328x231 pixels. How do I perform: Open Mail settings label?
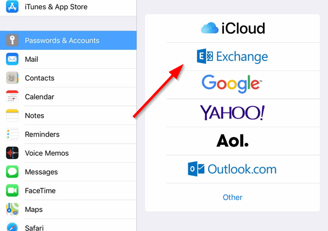pos(31,60)
